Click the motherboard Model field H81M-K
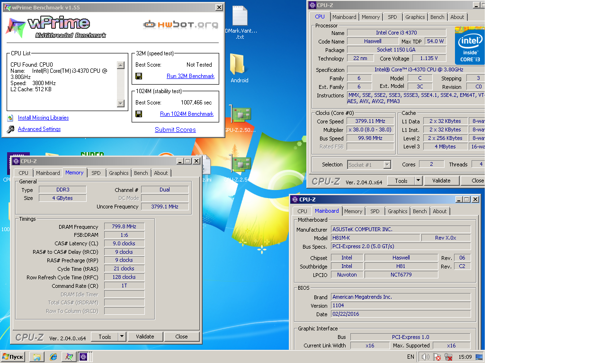606x363 pixels. 375,238
